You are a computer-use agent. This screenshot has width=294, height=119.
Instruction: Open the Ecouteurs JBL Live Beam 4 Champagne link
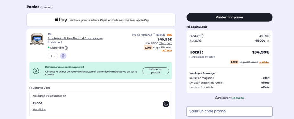pos(75,38)
